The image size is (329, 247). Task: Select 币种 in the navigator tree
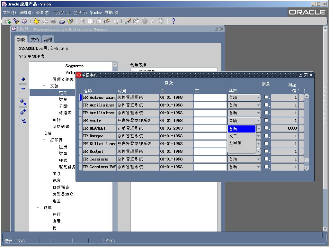[57, 120]
